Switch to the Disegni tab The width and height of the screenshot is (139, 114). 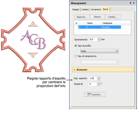click(x=76, y=9)
